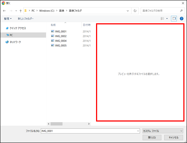Image resolution: width=187 pixels, height=143 pixels.
Task: Go back with the left arrow button
Action: point(4,11)
